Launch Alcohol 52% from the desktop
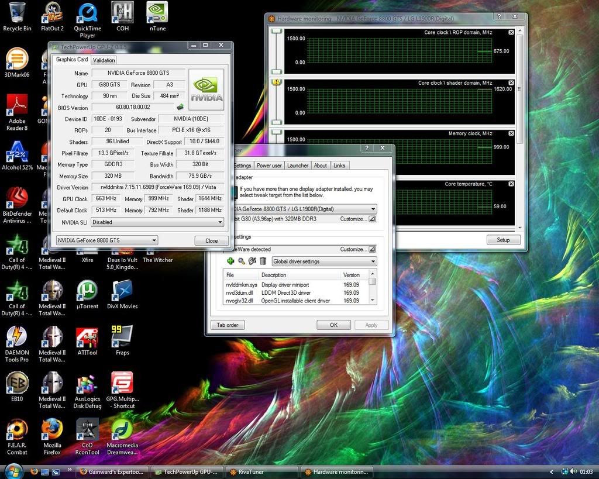 tap(17, 156)
